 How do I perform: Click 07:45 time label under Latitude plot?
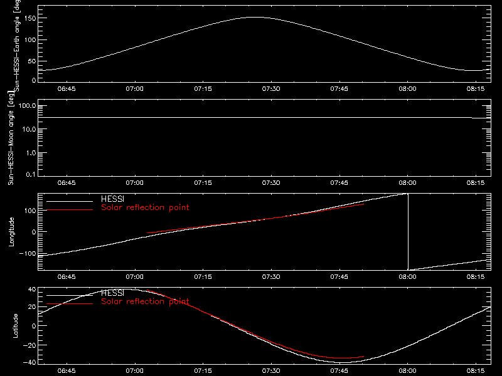click(x=339, y=371)
